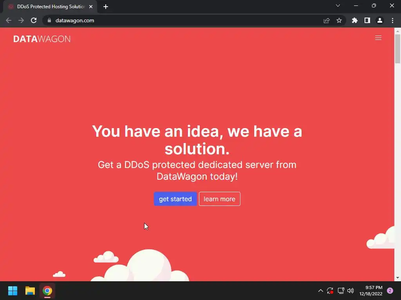Close the DDoS Protected Hosting tab
The height and width of the screenshot is (300, 401).
tap(91, 7)
